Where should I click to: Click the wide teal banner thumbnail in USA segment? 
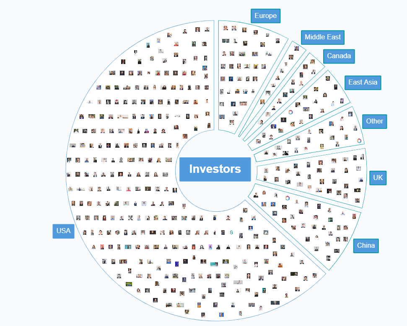214,264
